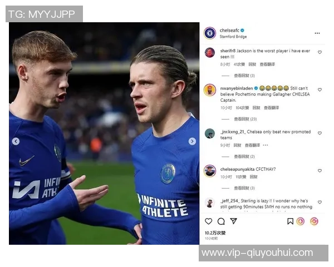Image resolution: width=334 pixels, height=267 pixels.
Task: Open pink circular icon beside bookmark
Action: click(x=301, y=221)
